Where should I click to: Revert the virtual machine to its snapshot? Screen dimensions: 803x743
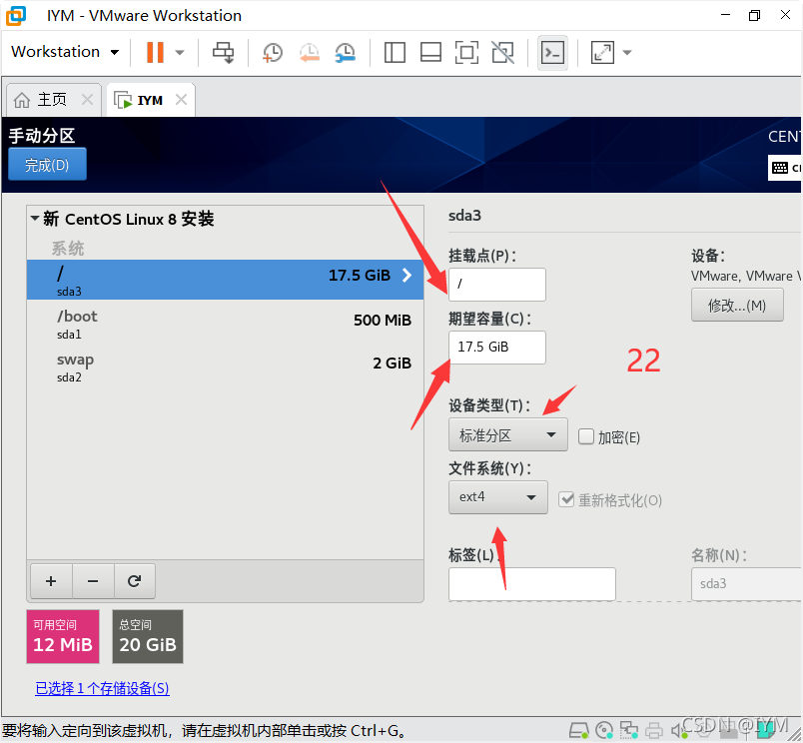click(x=310, y=52)
